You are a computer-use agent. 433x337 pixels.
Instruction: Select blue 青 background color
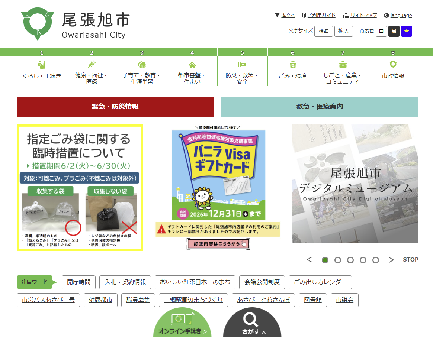click(407, 31)
